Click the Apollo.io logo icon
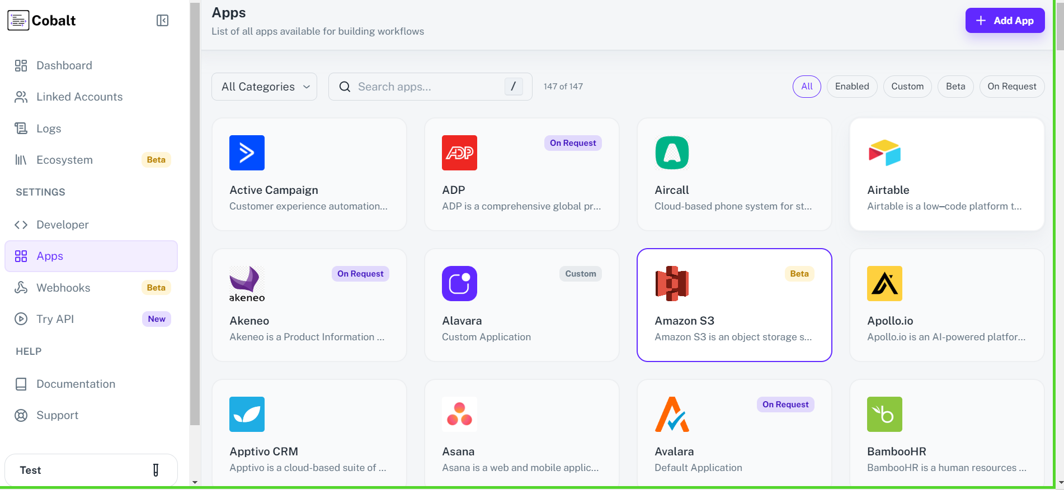Viewport: 1064px width, 490px height. (884, 283)
